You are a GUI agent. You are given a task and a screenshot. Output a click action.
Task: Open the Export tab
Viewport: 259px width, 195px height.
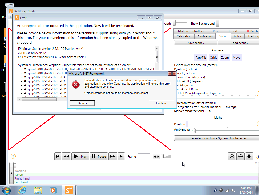click(233, 31)
